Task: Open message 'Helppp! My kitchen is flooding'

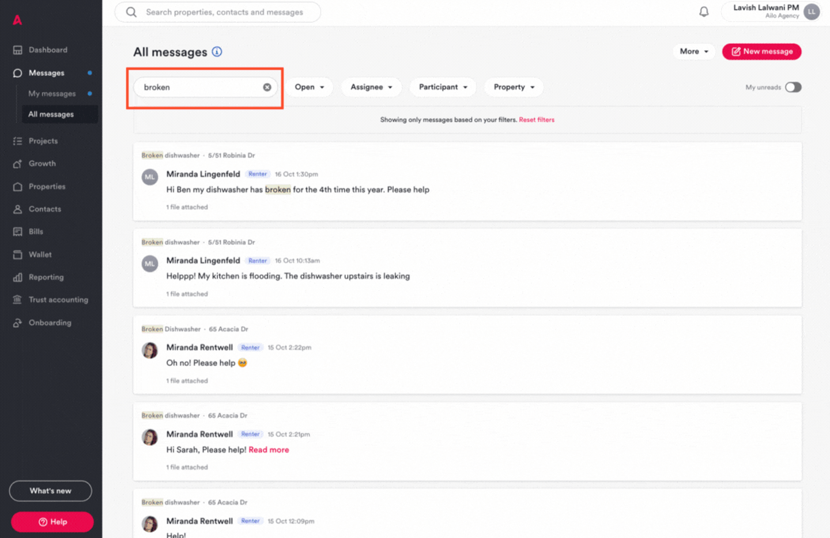Action: [x=467, y=268]
